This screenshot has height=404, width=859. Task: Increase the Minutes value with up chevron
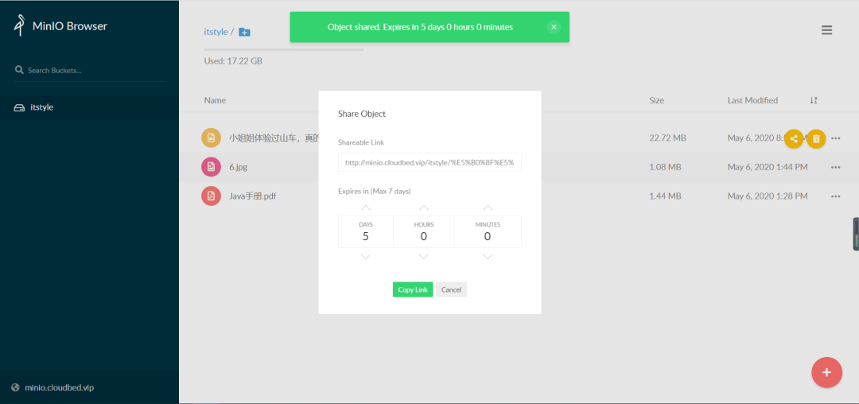488,208
